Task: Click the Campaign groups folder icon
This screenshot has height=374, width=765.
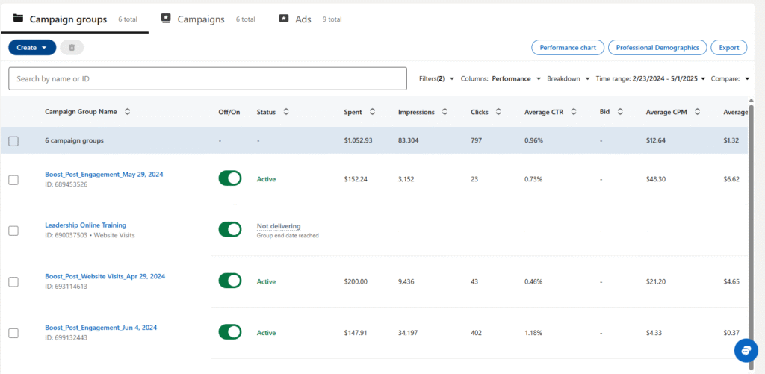Action: pyautogui.click(x=18, y=19)
